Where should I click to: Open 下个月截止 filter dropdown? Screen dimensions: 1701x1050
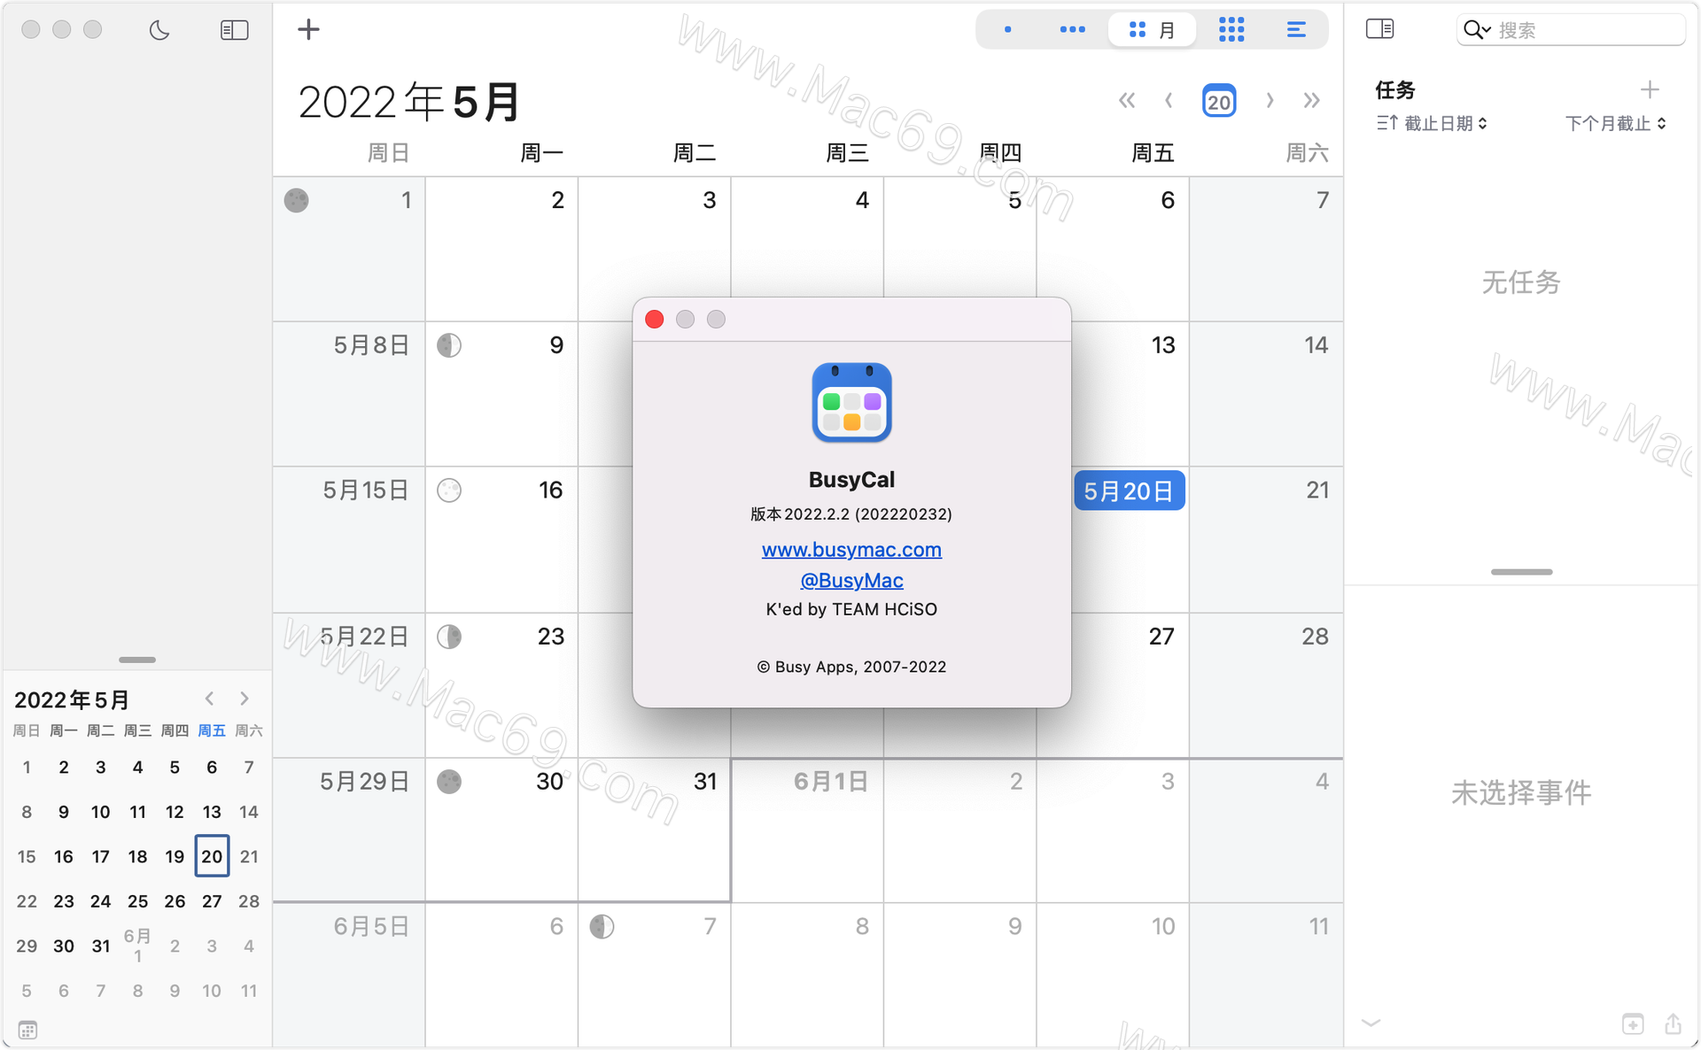click(1616, 123)
